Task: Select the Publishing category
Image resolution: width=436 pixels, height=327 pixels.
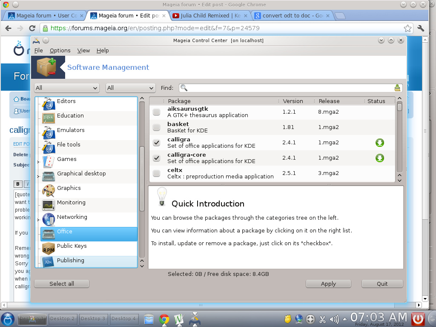Action: click(89, 262)
